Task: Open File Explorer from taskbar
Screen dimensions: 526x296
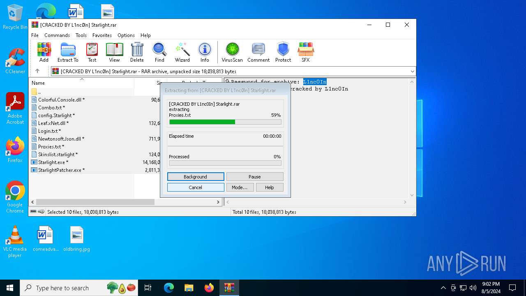Action: pos(189,288)
